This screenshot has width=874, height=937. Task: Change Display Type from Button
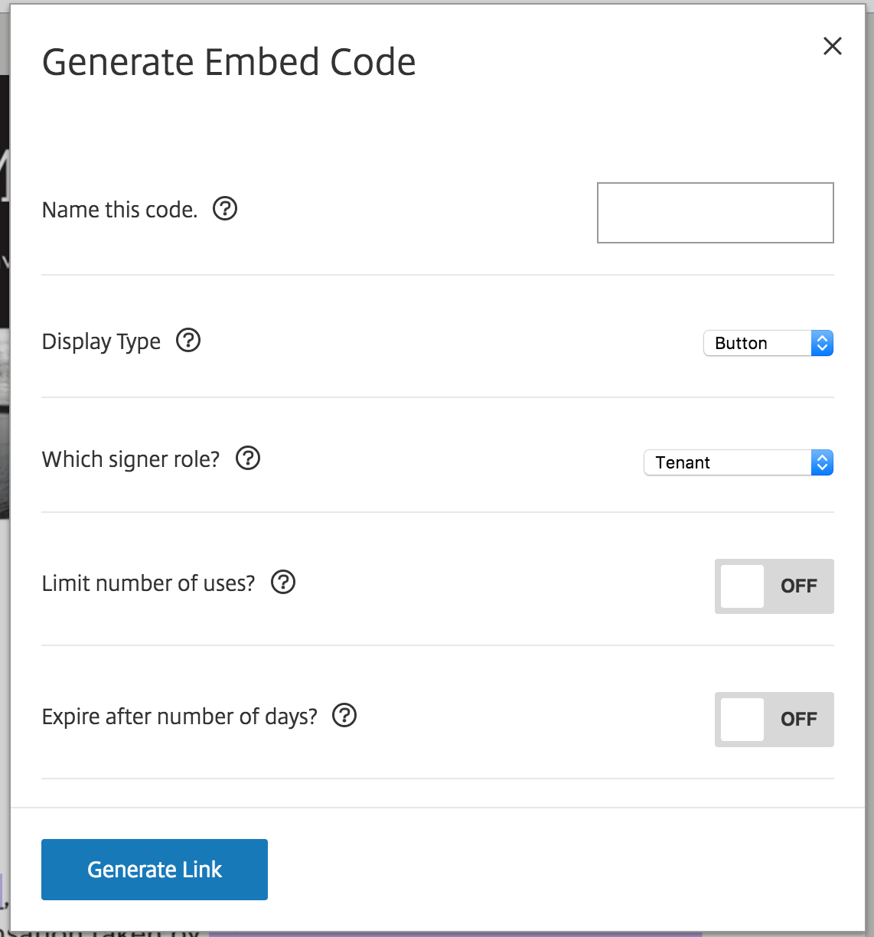765,343
